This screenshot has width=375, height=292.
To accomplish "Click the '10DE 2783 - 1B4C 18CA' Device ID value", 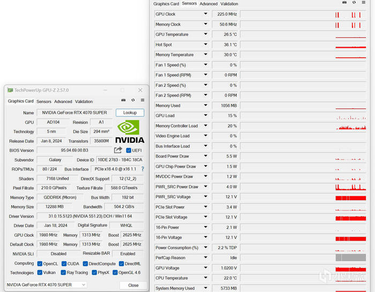I will point(120,160).
